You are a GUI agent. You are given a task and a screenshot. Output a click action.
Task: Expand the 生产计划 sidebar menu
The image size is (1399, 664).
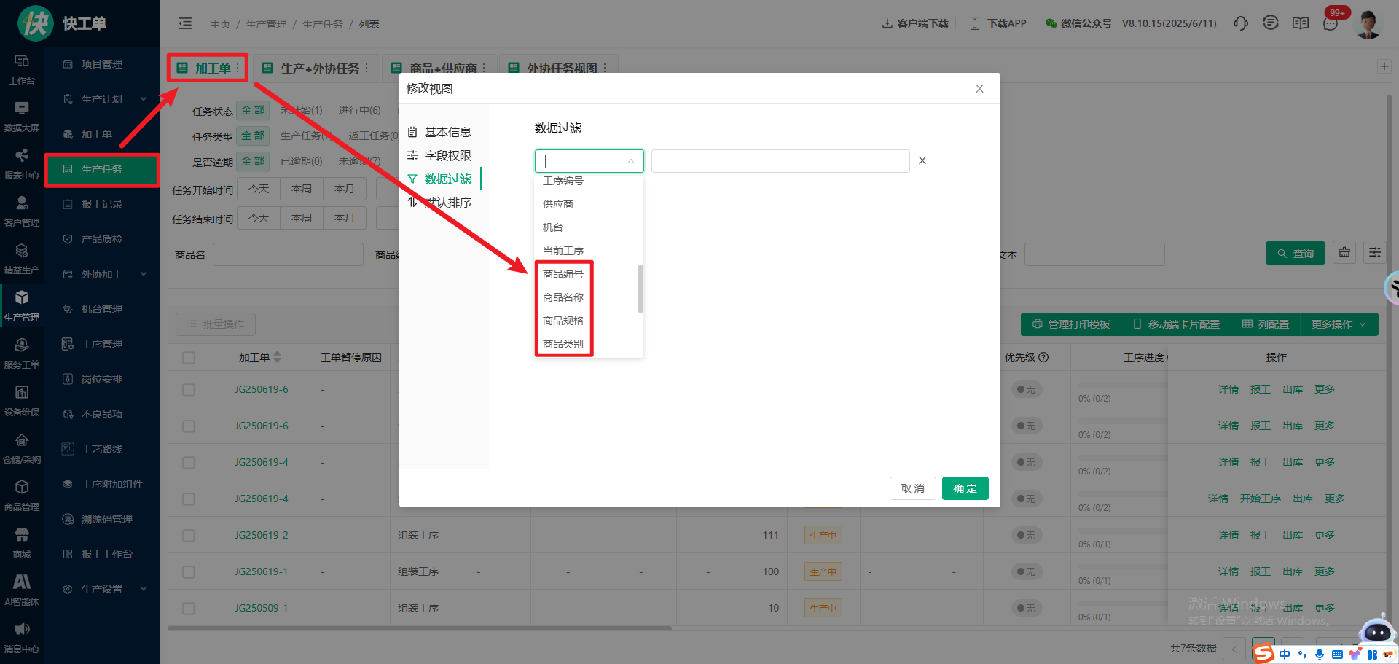pos(102,99)
